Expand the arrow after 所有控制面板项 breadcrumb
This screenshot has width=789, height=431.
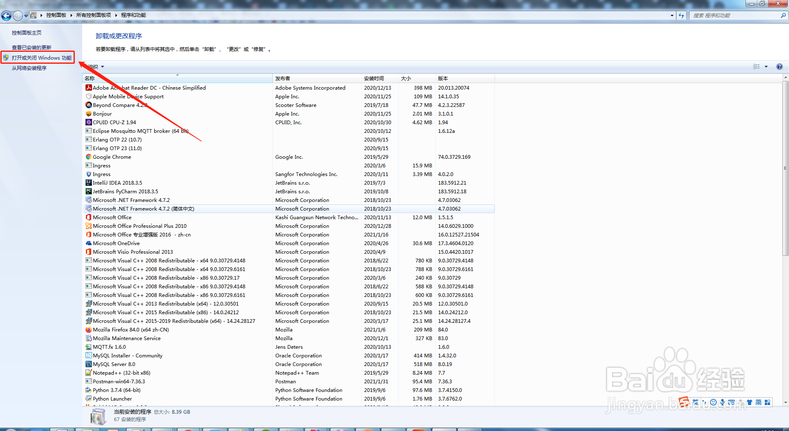[116, 15]
